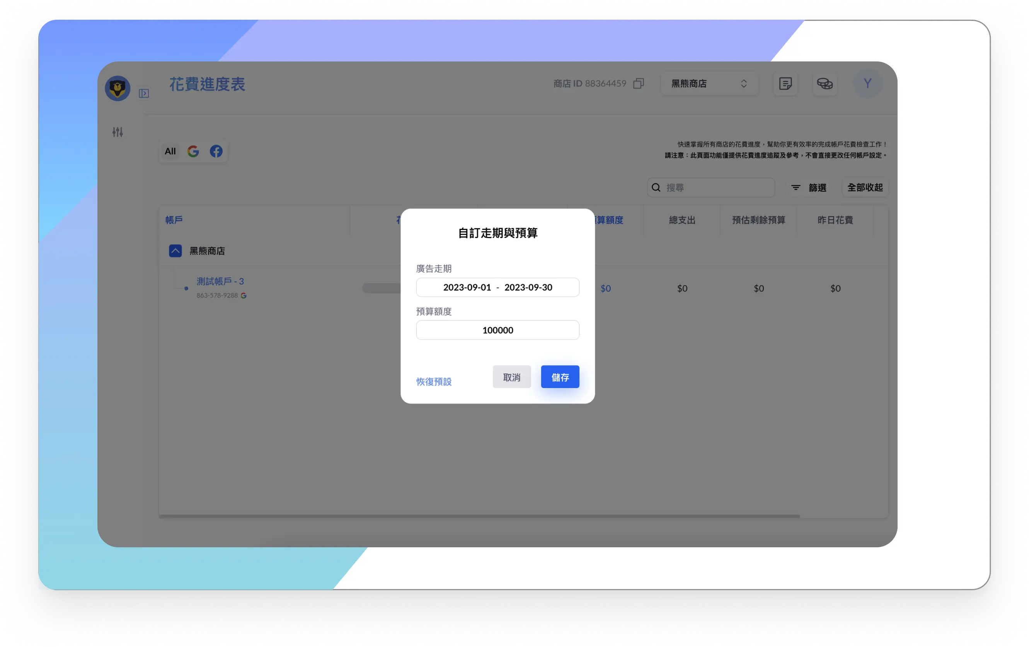The width and height of the screenshot is (1029, 647).
Task: Collapse the 黑熊商店 group row
Action: pyautogui.click(x=175, y=251)
